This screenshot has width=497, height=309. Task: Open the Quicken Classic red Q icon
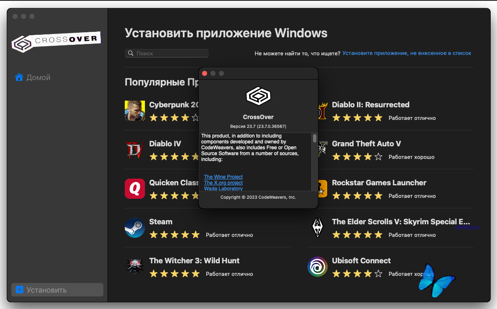(135, 189)
